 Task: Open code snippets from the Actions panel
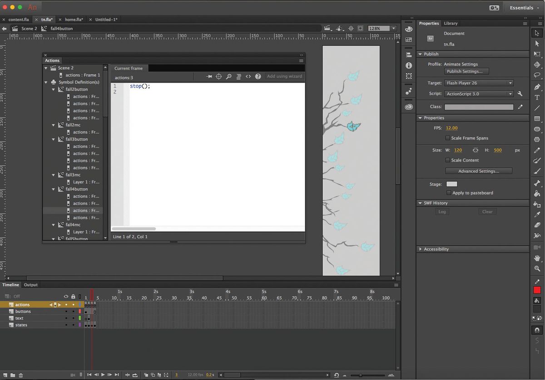(x=248, y=76)
